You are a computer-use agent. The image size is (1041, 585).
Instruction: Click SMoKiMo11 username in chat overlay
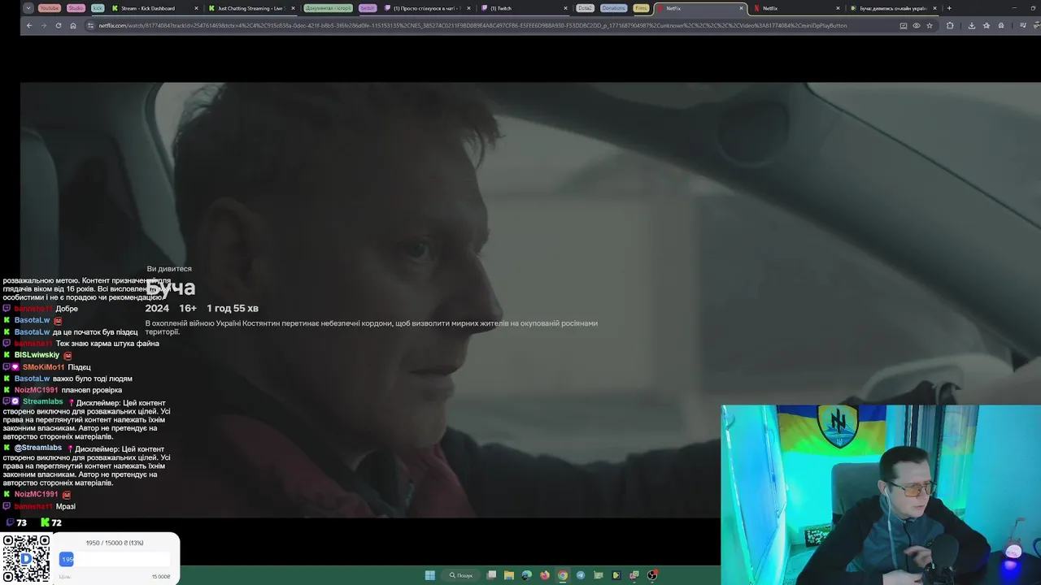43,367
